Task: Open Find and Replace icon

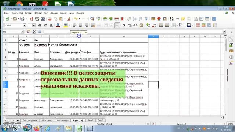Action: 92,19
